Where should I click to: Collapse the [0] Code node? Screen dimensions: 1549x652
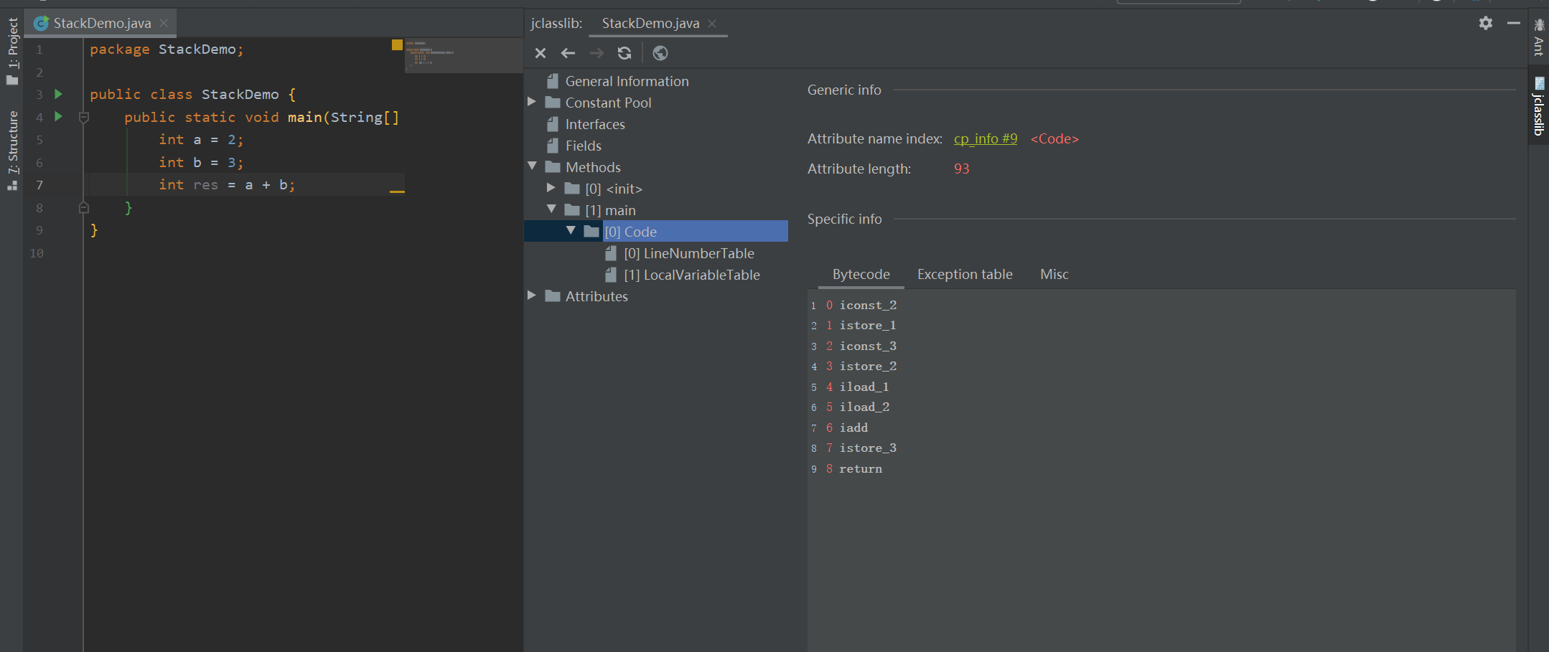coord(571,231)
